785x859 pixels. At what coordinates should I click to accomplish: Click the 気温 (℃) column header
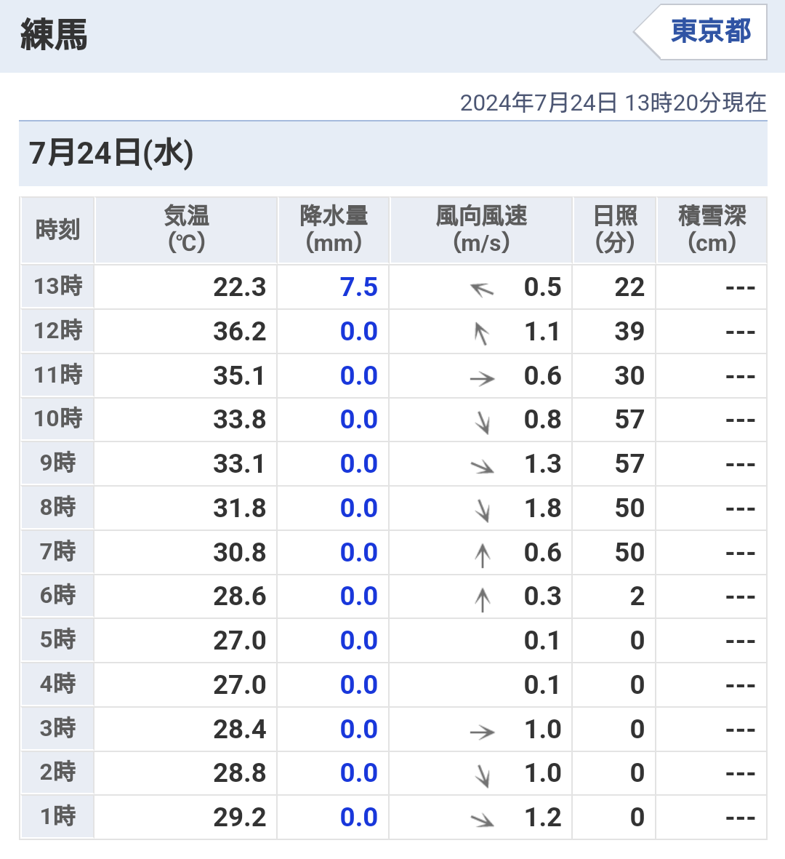(186, 230)
